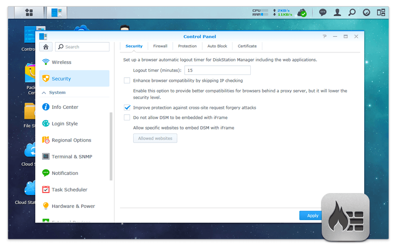Open the resource gauge icon in taskbar
This screenshot has height=245, width=397.
pos(366,12)
